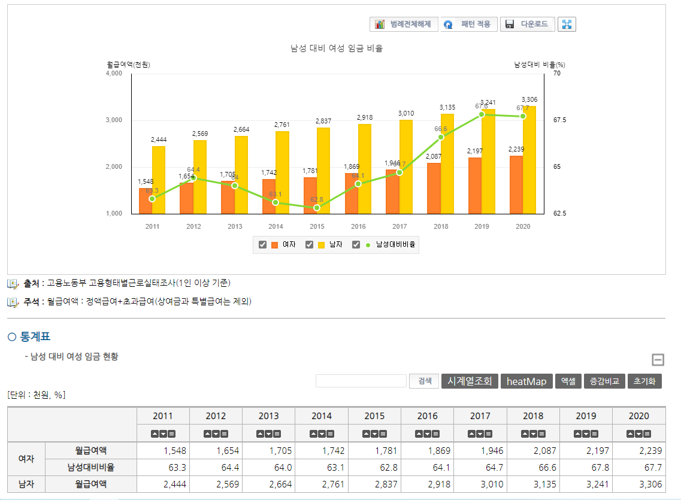This screenshot has width=681, height=500.
Task: Click the 주석 footnote icon
Action: (13, 302)
